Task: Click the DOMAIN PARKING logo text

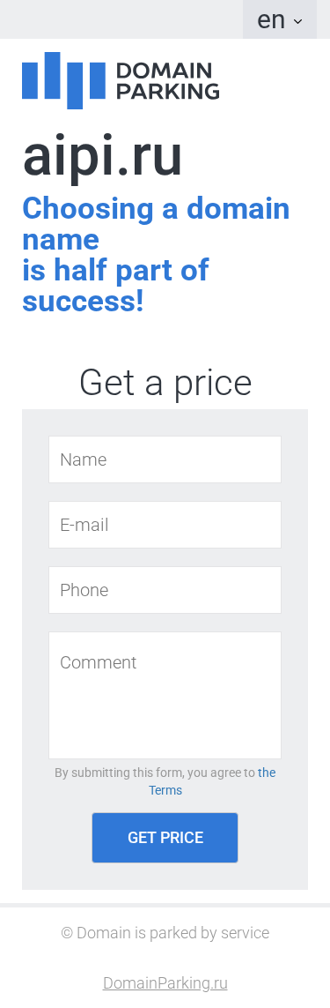Action: coord(167,80)
